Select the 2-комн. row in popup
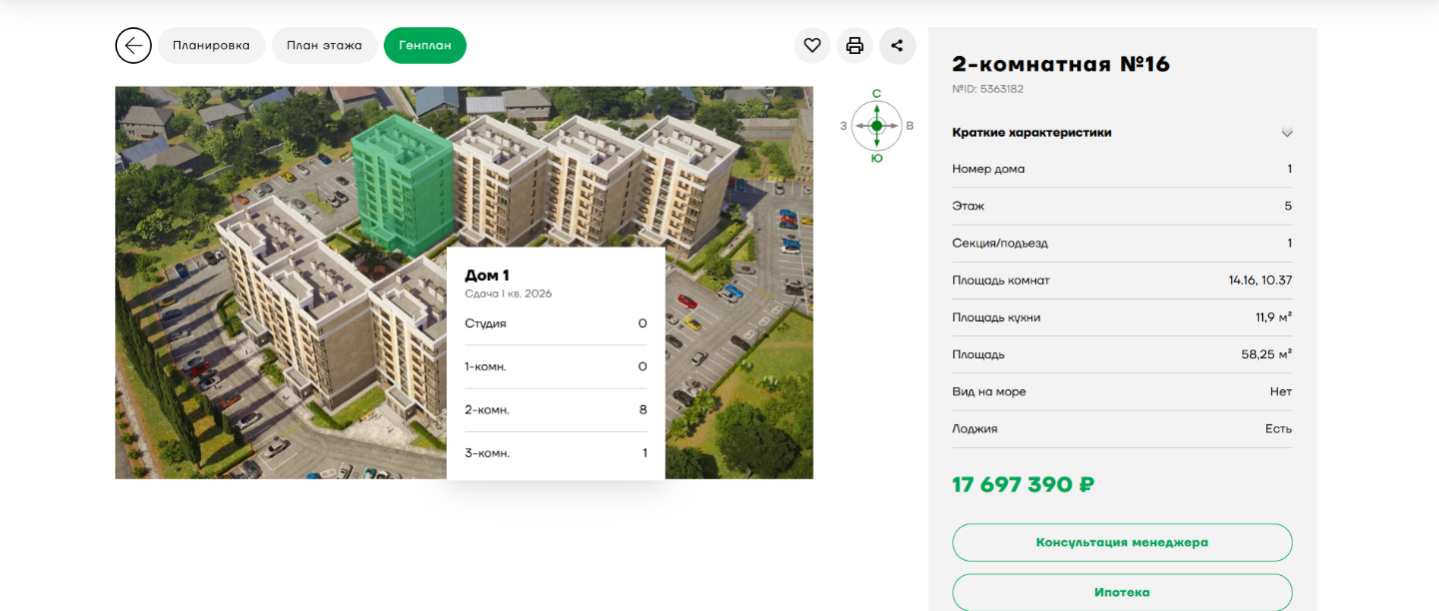Screen dimensions: 1439x611 [556, 409]
